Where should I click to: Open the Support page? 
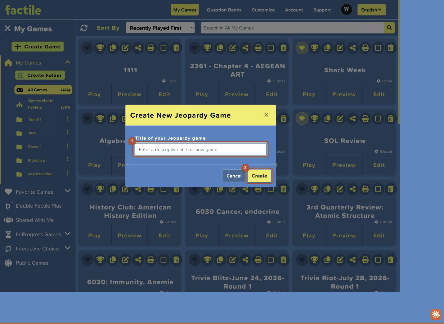point(322,10)
